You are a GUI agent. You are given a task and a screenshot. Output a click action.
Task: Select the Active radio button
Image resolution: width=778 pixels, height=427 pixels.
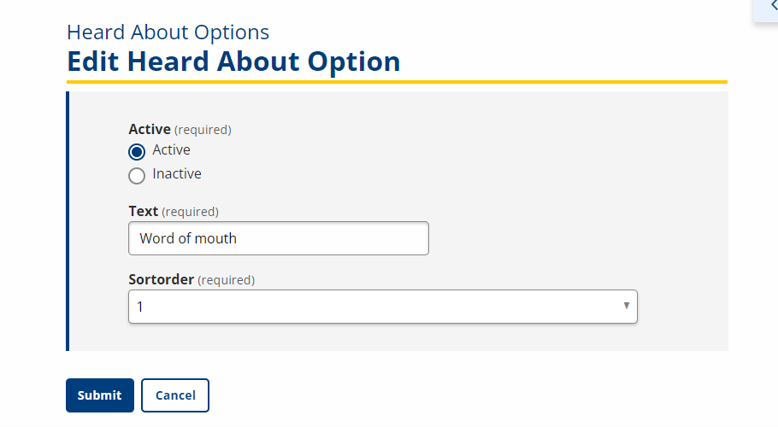137,152
